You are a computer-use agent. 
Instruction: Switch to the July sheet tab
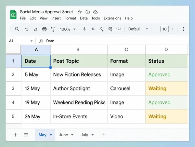point(84,135)
